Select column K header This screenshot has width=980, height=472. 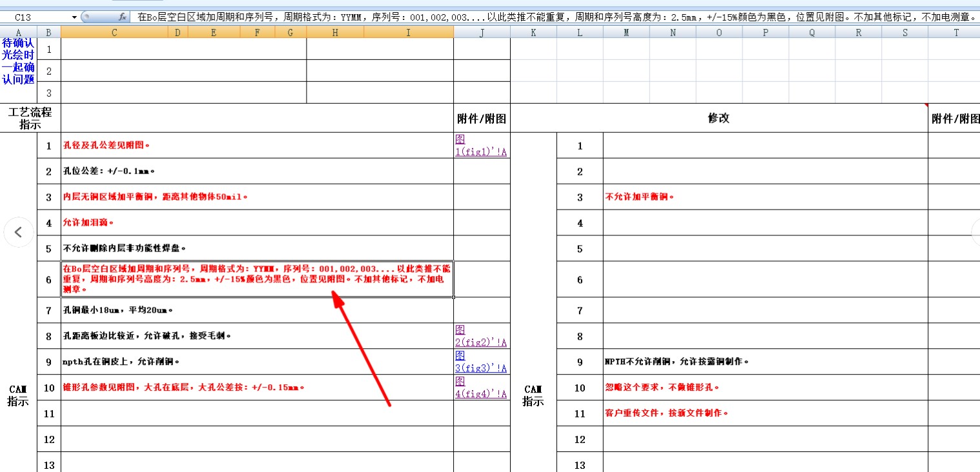pyautogui.click(x=533, y=32)
